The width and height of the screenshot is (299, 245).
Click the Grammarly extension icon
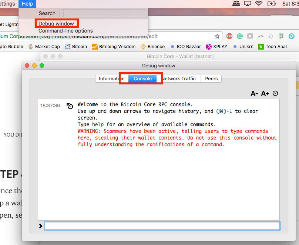240,36
